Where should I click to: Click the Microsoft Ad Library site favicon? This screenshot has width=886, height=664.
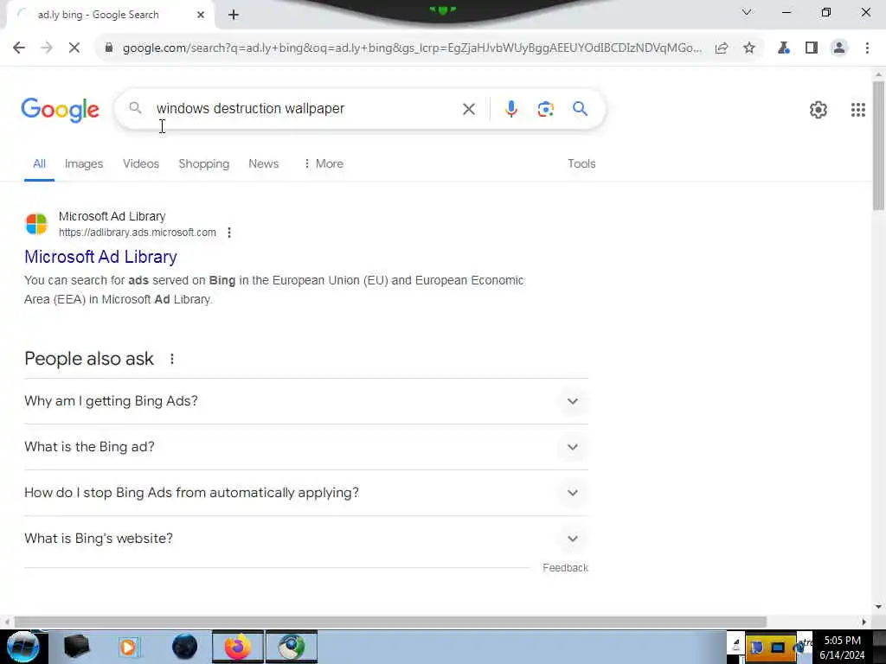point(36,224)
